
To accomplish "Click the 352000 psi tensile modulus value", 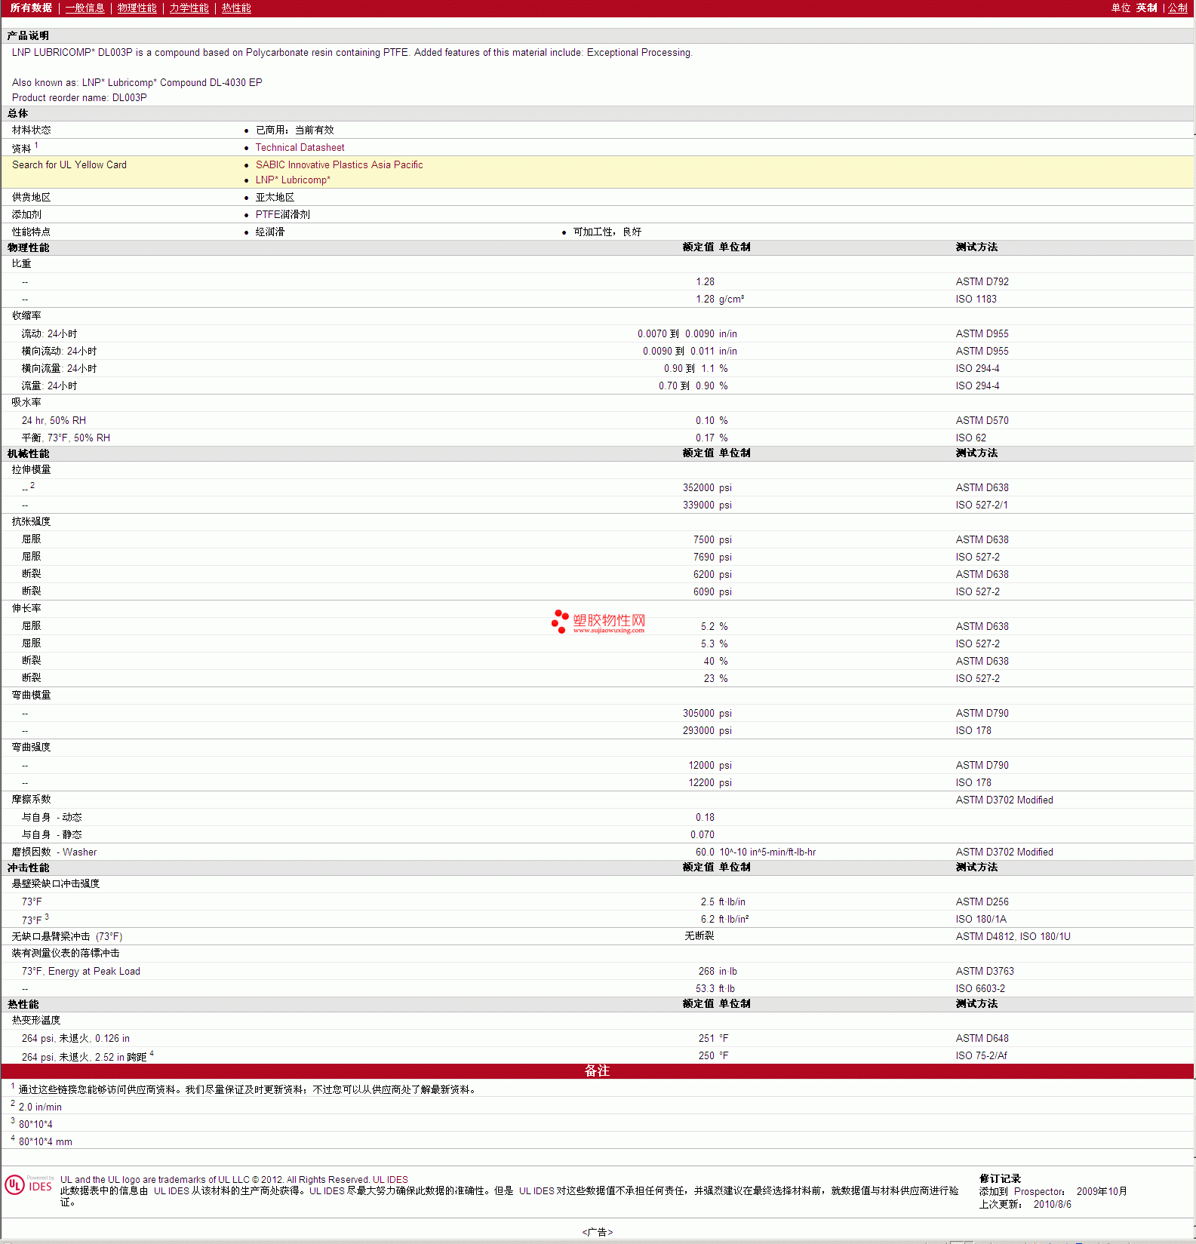I will 707,488.
